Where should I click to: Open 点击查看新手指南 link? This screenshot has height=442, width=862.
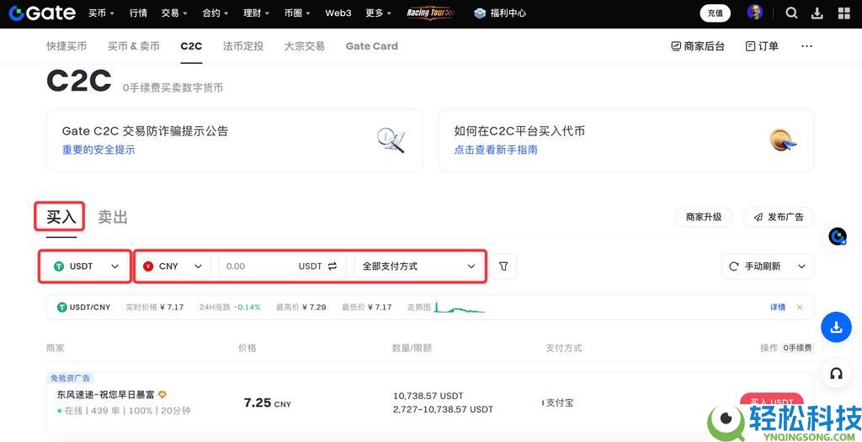(496, 150)
